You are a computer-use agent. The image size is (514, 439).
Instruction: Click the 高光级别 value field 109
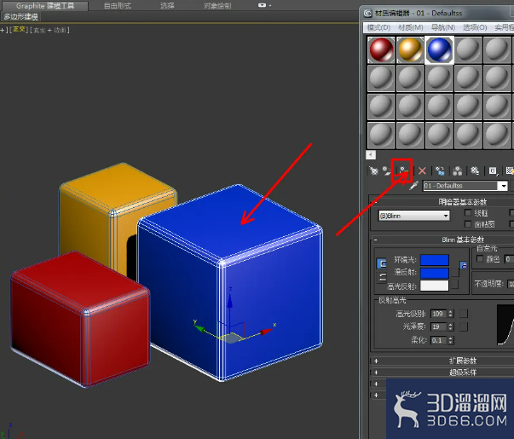pyautogui.click(x=439, y=314)
